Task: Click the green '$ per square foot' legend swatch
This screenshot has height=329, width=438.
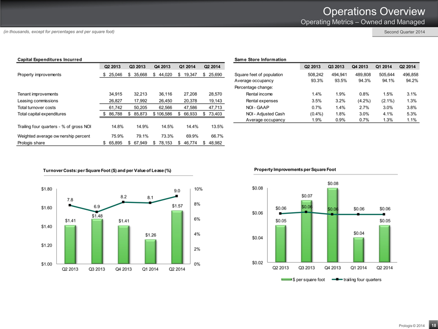Action: 286,280
